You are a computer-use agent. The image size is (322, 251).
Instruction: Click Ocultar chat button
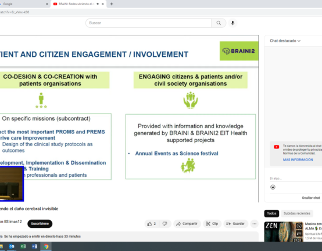311,198
